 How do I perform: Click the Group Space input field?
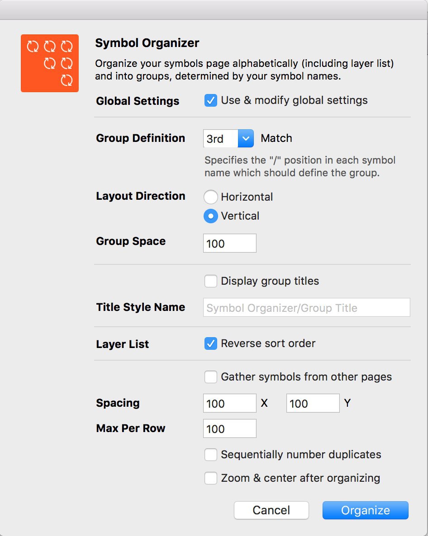tap(229, 244)
